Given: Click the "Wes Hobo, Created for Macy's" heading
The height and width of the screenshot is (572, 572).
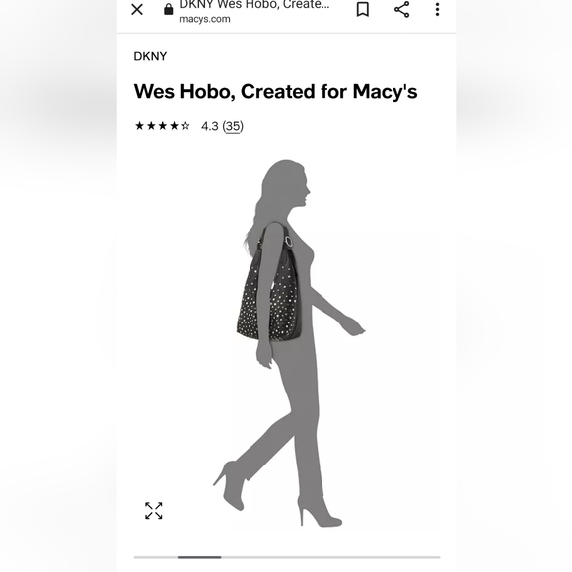Looking at the screenshot, I should point(275,91).
